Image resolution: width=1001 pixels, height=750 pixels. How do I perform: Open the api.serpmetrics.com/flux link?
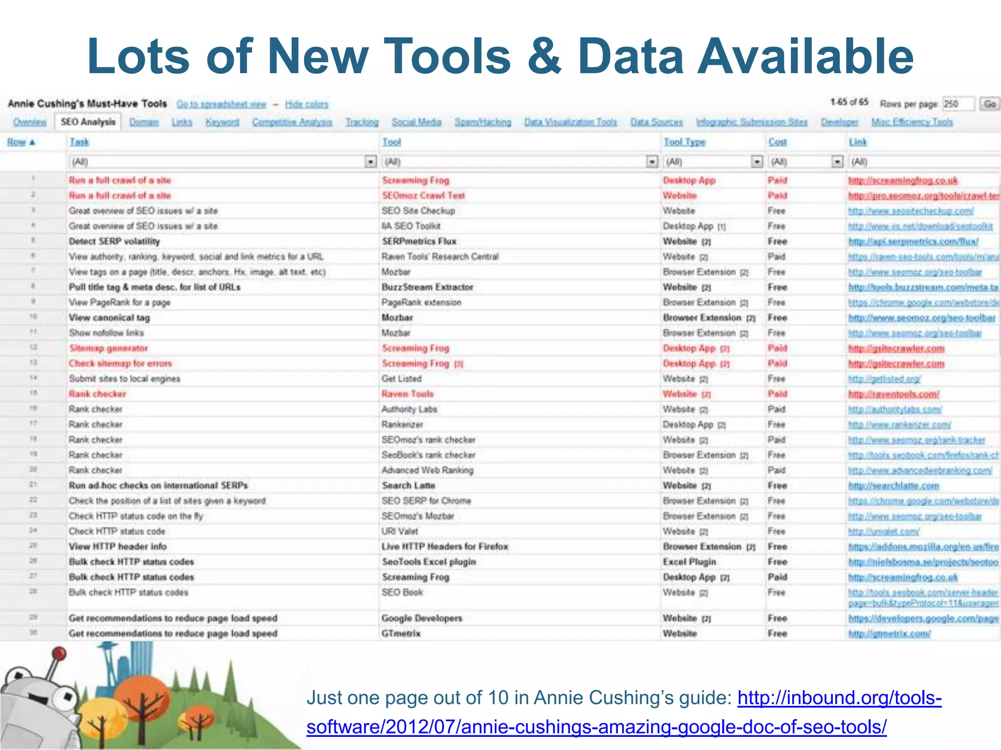point(914,242)
